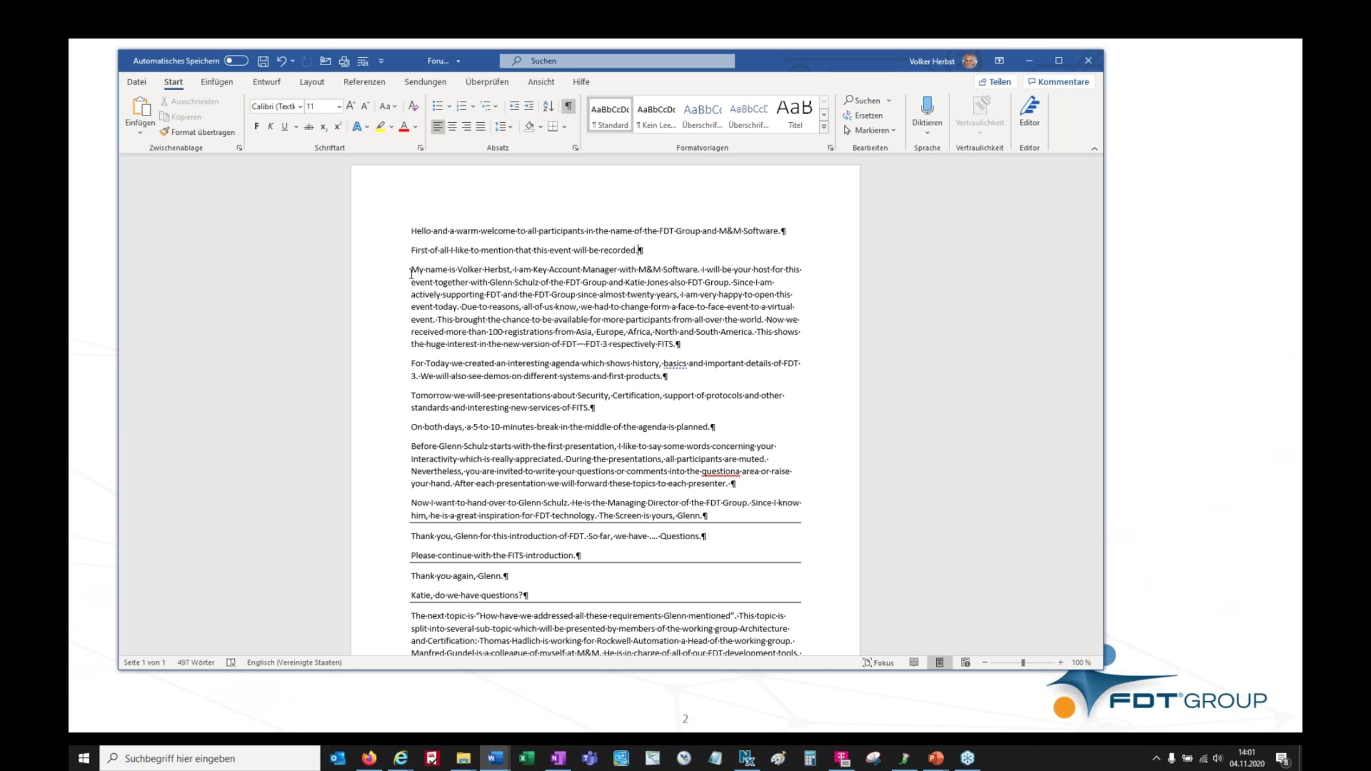Viewport: 1371px width, 771px height.
Task: Click the Format übertragen painter icon
Action: pos(165,132)
